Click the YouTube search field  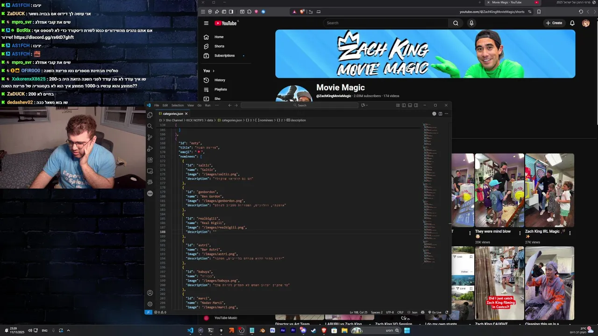(385, 23)
